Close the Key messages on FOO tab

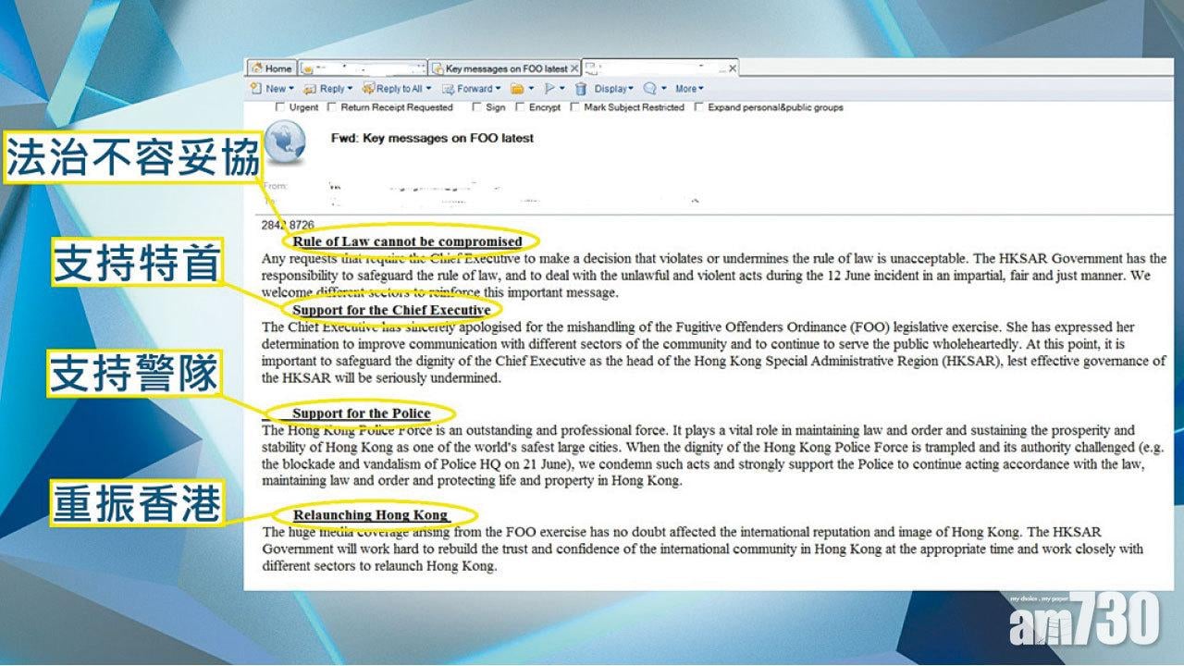[574, 68]
